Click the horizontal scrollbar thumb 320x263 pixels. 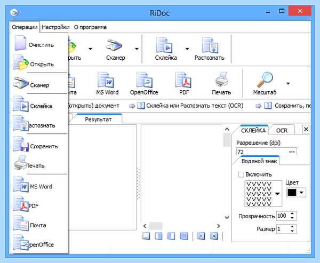(x=156, y=226)
